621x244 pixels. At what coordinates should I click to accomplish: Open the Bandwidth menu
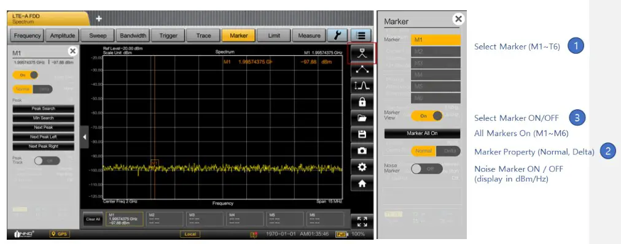pos(133,35)
